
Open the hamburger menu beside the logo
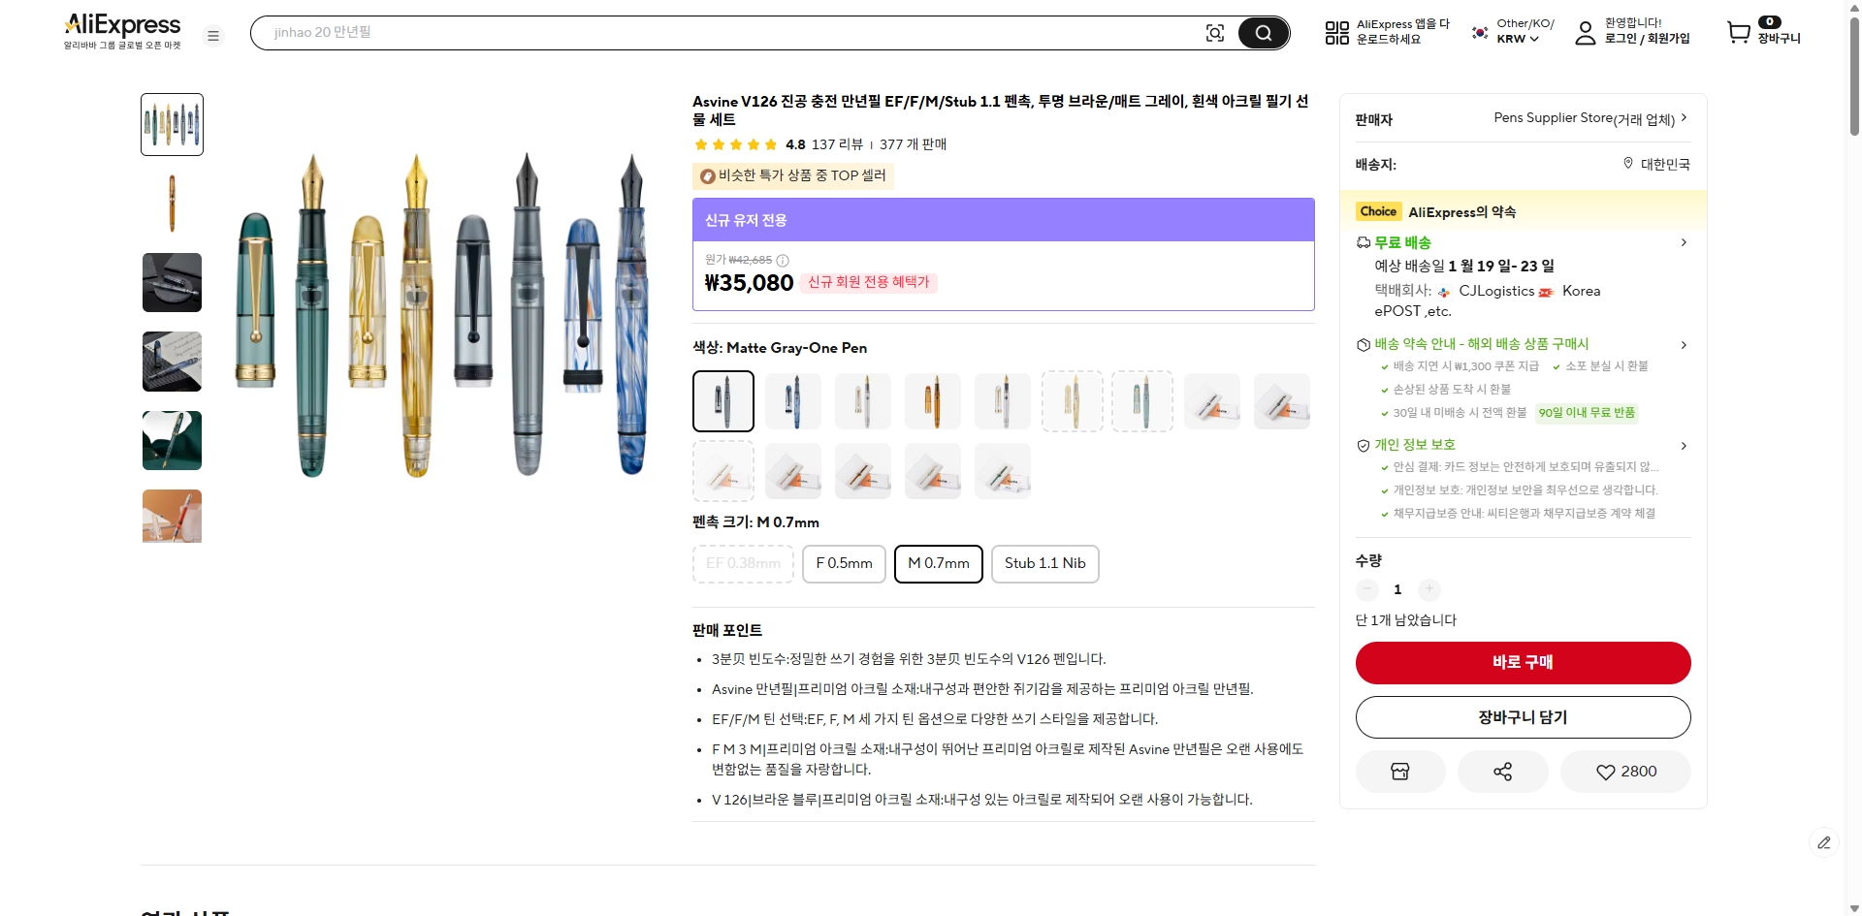[x=213, y=35]
